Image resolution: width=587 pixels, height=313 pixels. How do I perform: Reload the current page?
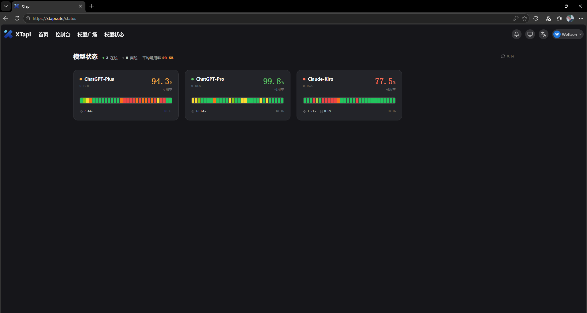coord(17,18)
